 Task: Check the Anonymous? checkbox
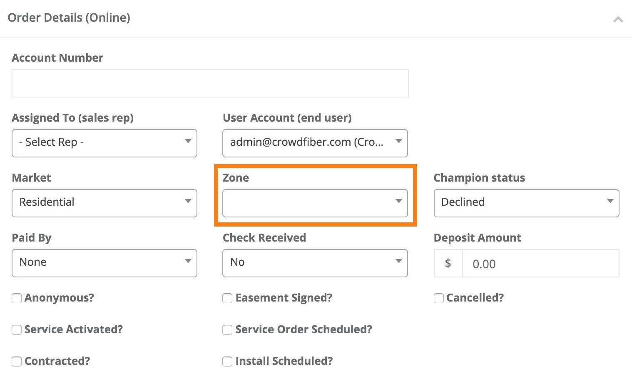pos(17,298)
